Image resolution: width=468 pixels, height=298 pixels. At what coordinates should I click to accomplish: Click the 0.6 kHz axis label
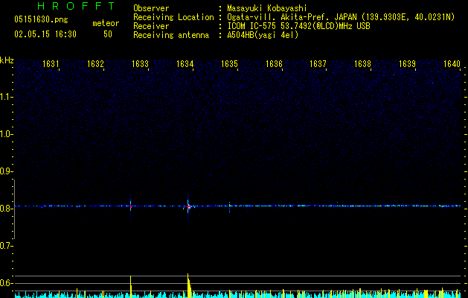(x=6, y=283)
